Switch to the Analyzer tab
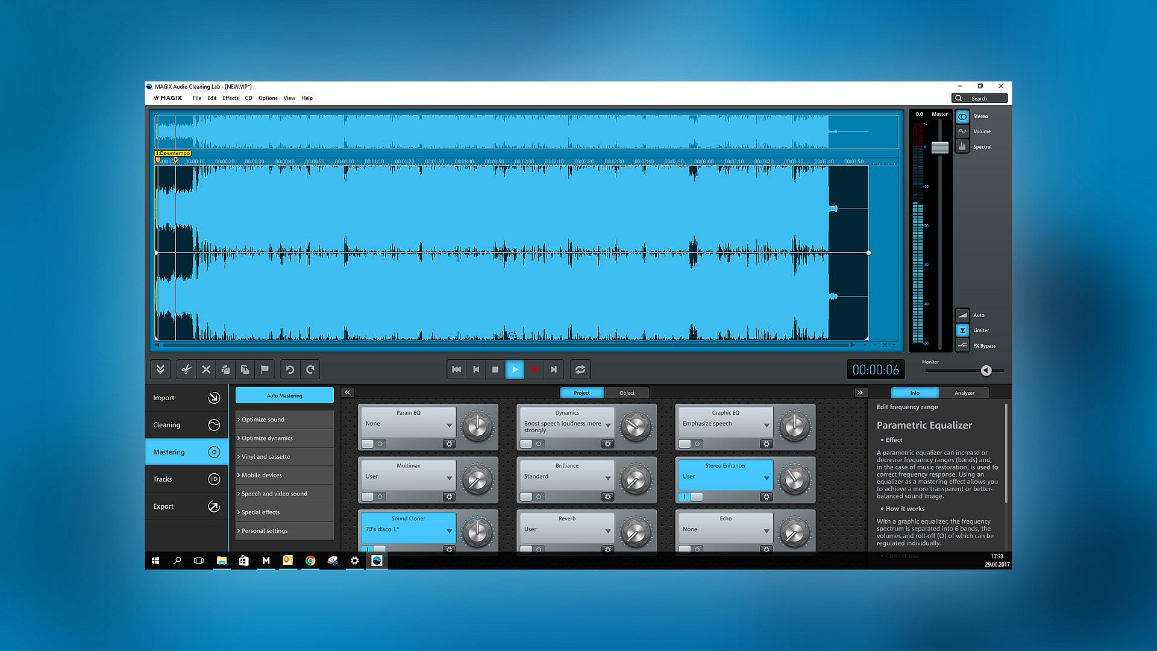 964,393
